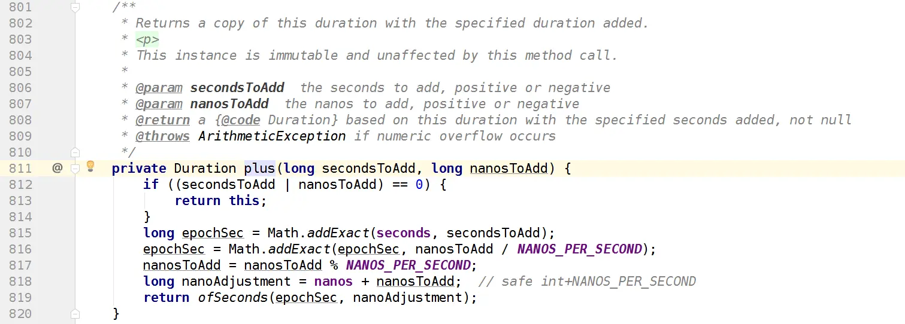Collapse the Javadoc comment at line 801
The image size is (905, 324).
pyautogui.click(x=75, y=7)
